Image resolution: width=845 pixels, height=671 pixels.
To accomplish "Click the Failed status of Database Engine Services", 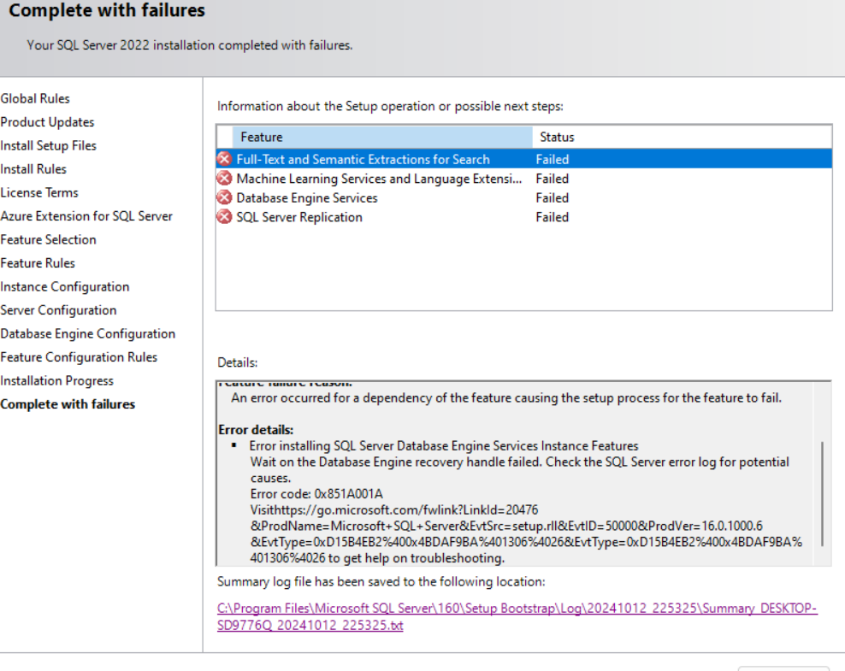I will [552, 197].
